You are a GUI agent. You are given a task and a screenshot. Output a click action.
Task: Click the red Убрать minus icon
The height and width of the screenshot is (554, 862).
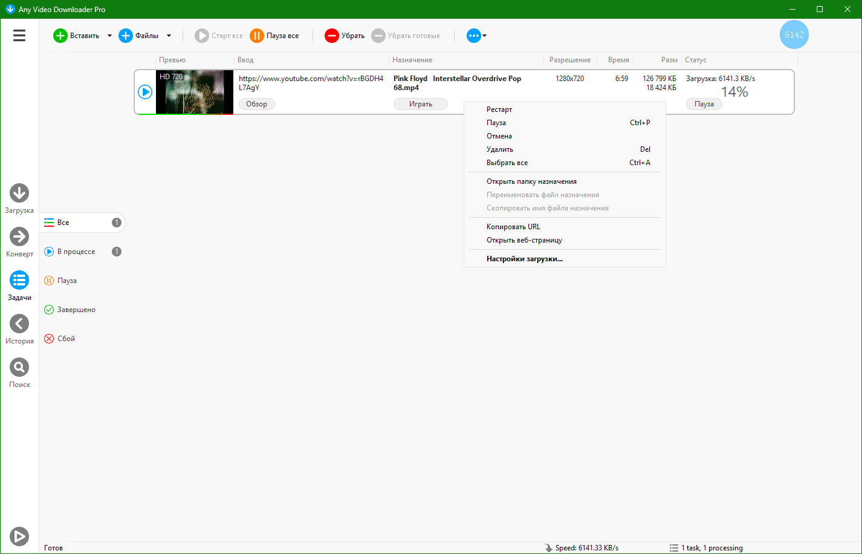pos(332,36)
